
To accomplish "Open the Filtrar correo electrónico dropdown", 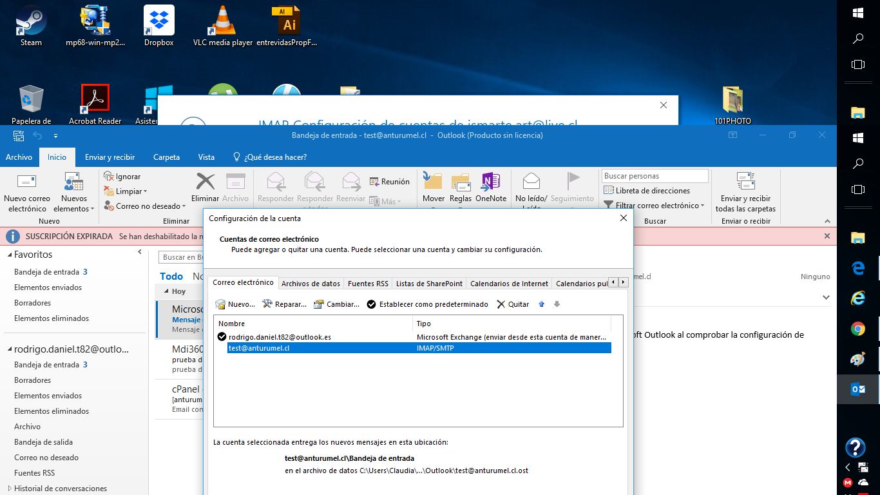I will 654,206.
